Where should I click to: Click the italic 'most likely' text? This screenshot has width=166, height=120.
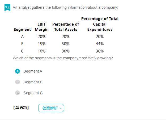87,58
